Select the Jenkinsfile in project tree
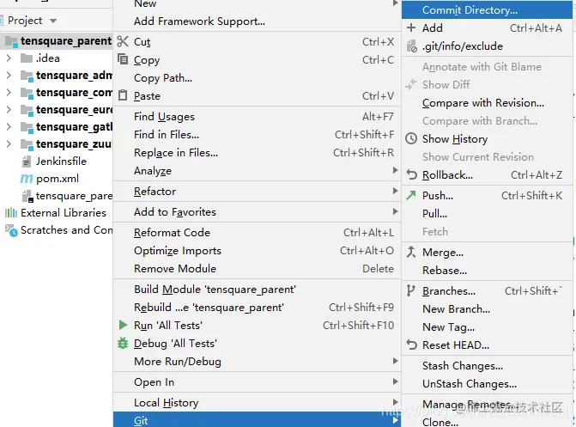Image resolution: width=576 pixels, height=427 pixels. point(61,161)
